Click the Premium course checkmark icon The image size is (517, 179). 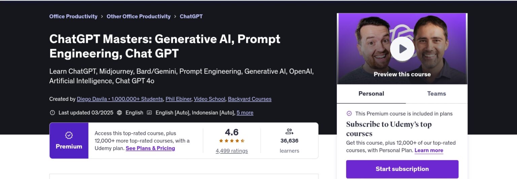pos(349,114)
